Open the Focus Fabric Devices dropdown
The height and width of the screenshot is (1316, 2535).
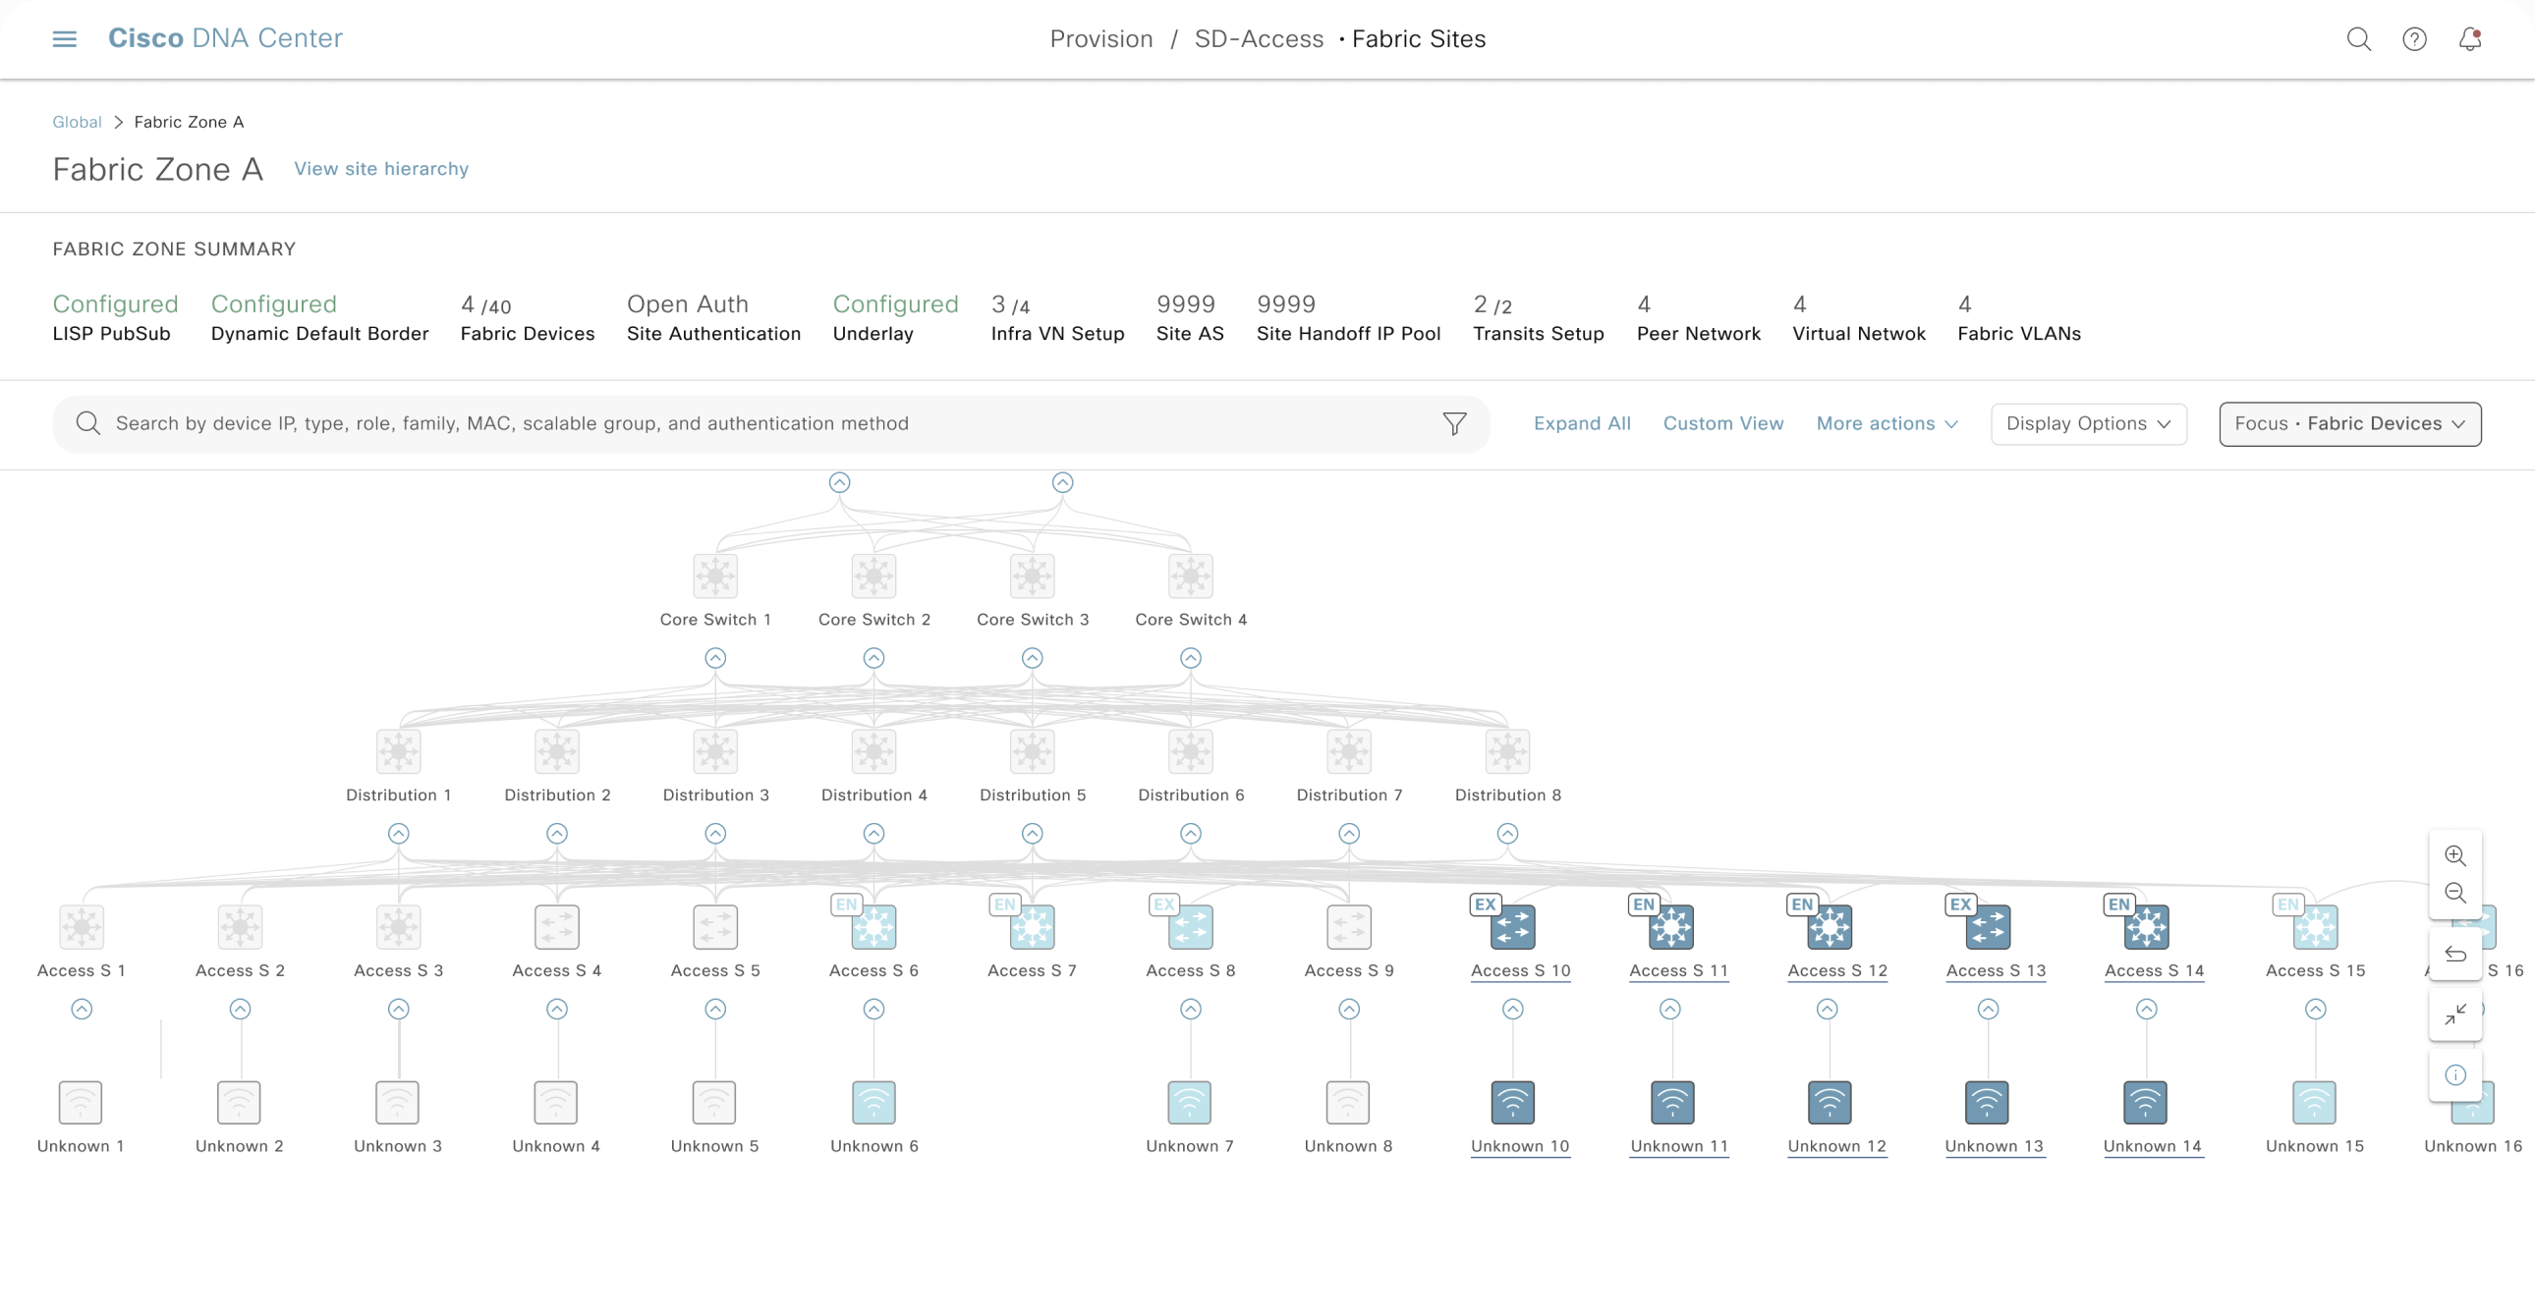pos(2350,424)
